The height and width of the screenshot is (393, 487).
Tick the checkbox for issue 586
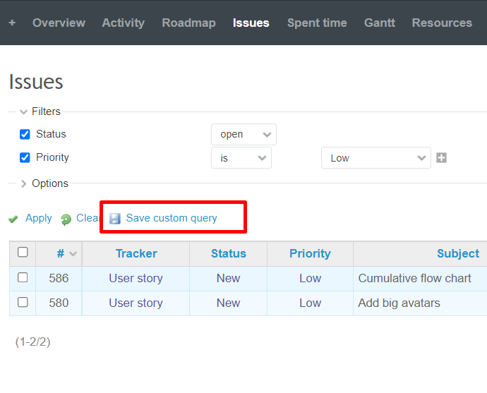click(x=23, y=278)
